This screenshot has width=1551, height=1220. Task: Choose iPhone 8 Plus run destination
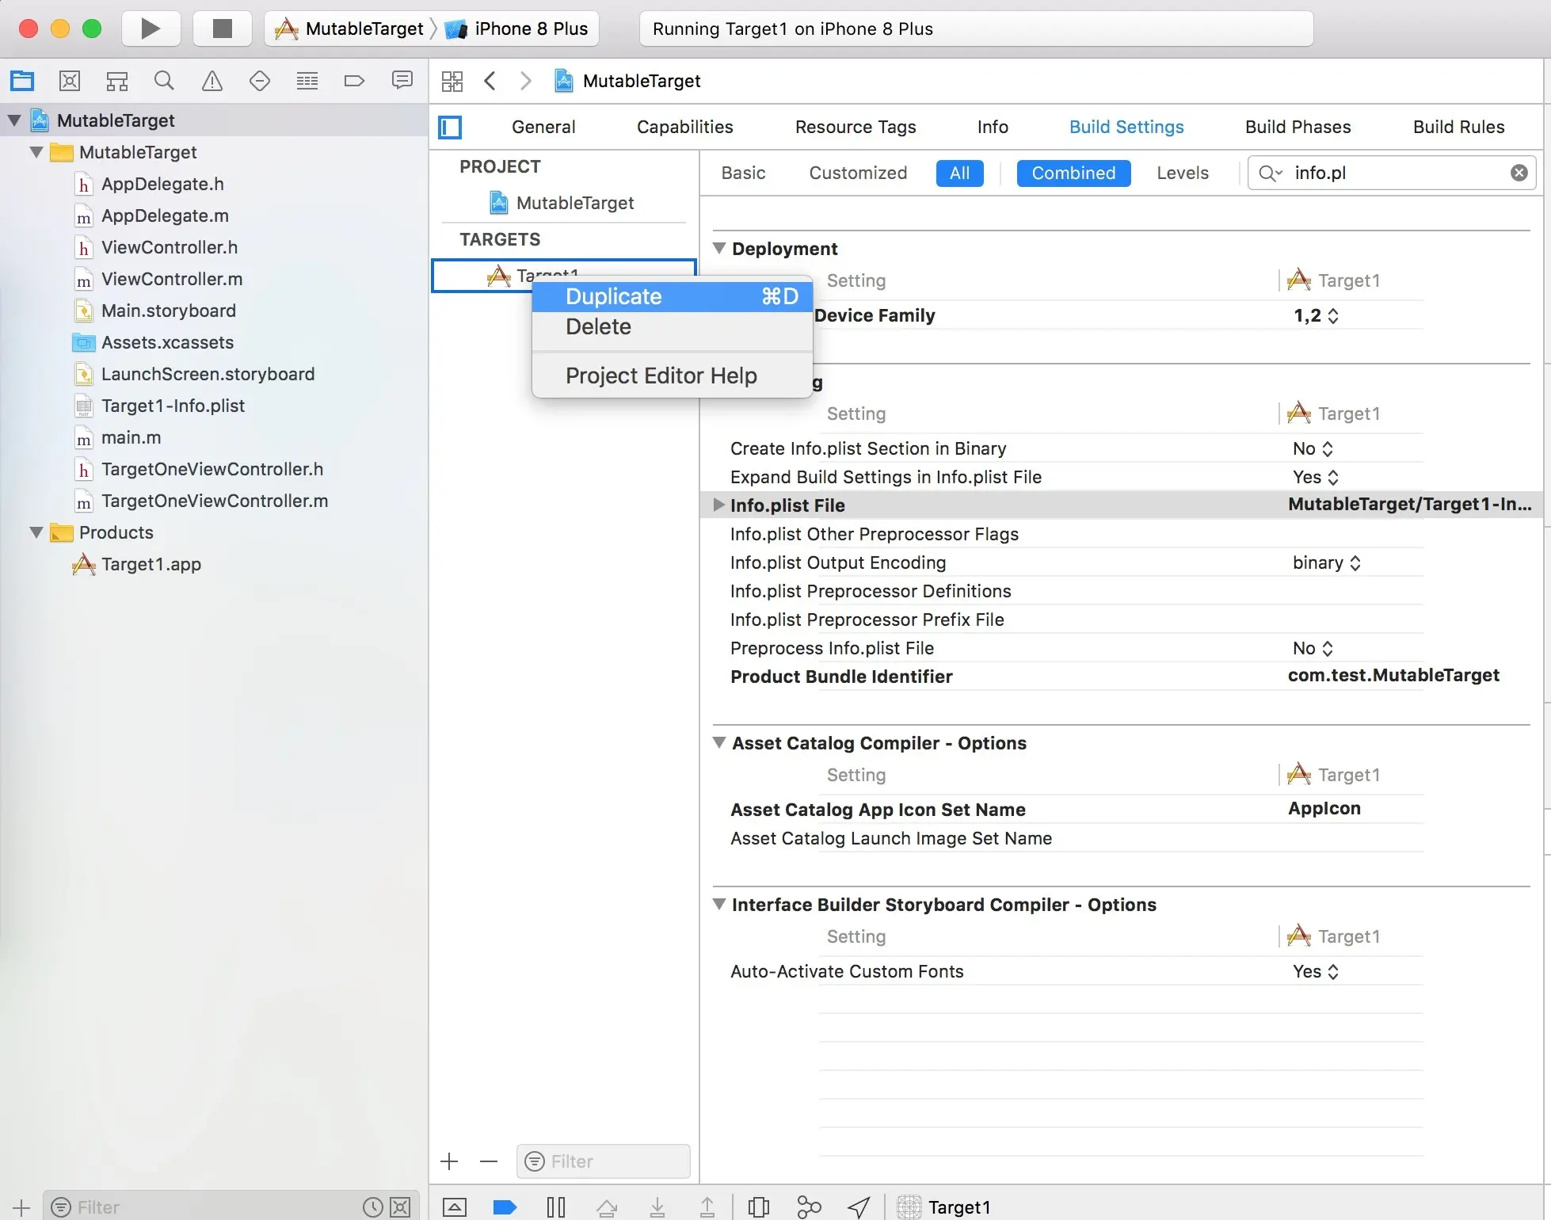tap(516, 29)
